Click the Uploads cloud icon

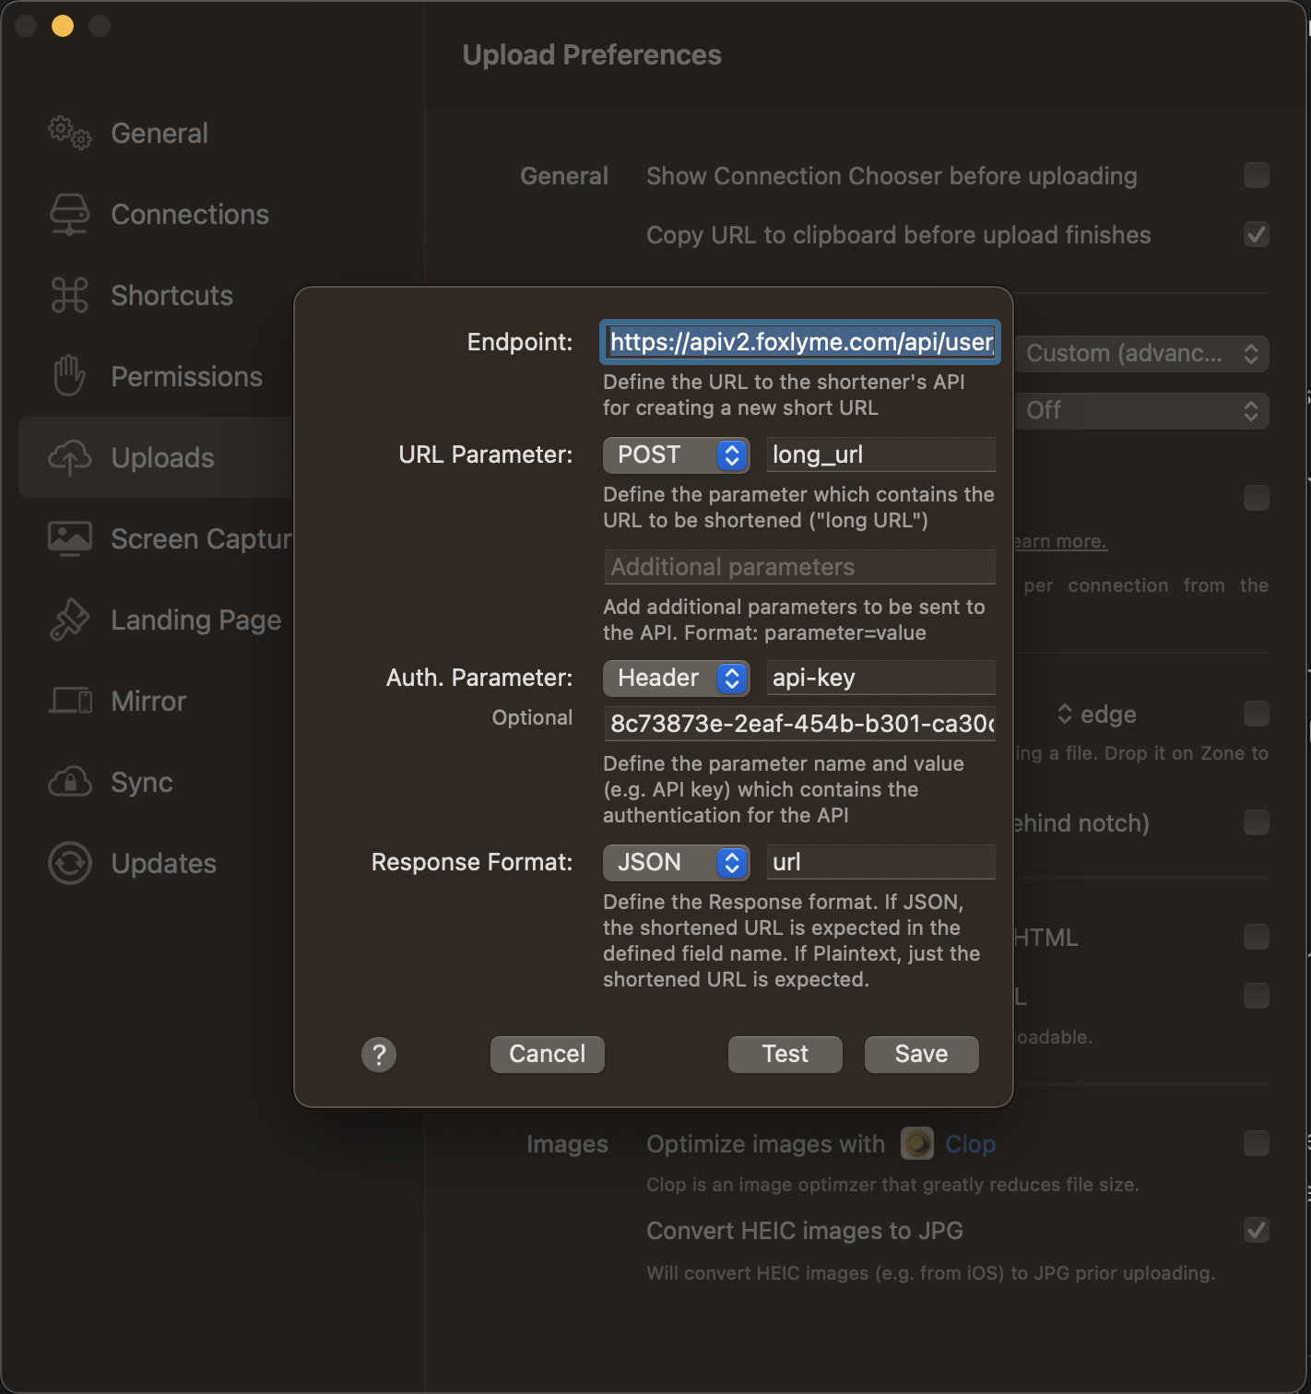click(x=70, y=458)
